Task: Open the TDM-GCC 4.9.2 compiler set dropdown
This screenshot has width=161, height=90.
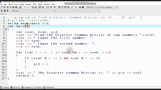Action: point(102,7)
